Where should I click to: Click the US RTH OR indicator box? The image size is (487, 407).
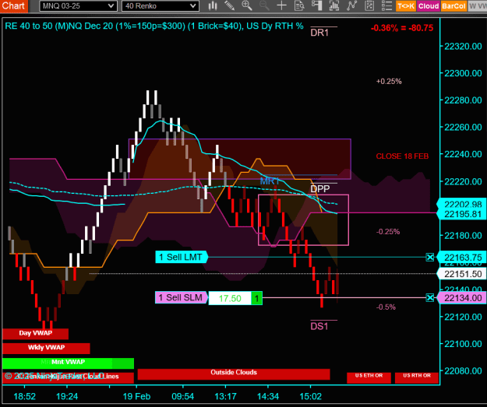[417, 377]
